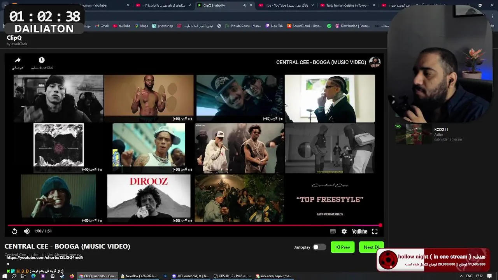This screenshot has width=498, height=280.
Task: Click the green Prev button
Action: click(x=342, y=247)
